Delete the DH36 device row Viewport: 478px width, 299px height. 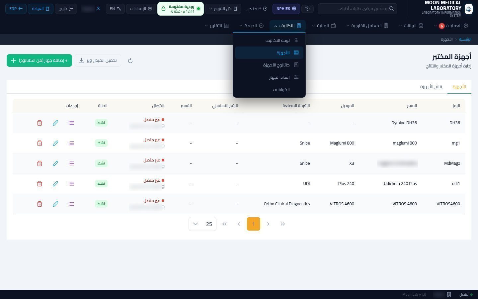pos(40,123)
